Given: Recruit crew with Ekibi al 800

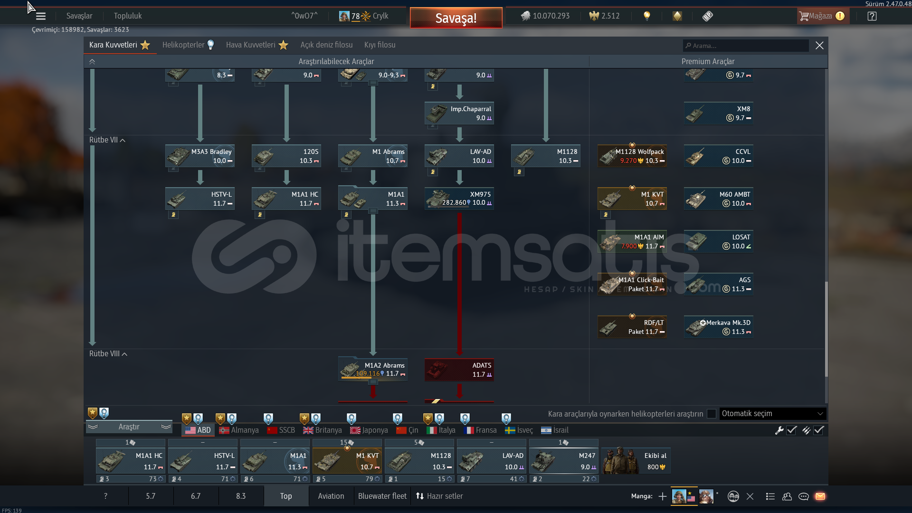Looking at the screenshot, I should coord(636,461).
